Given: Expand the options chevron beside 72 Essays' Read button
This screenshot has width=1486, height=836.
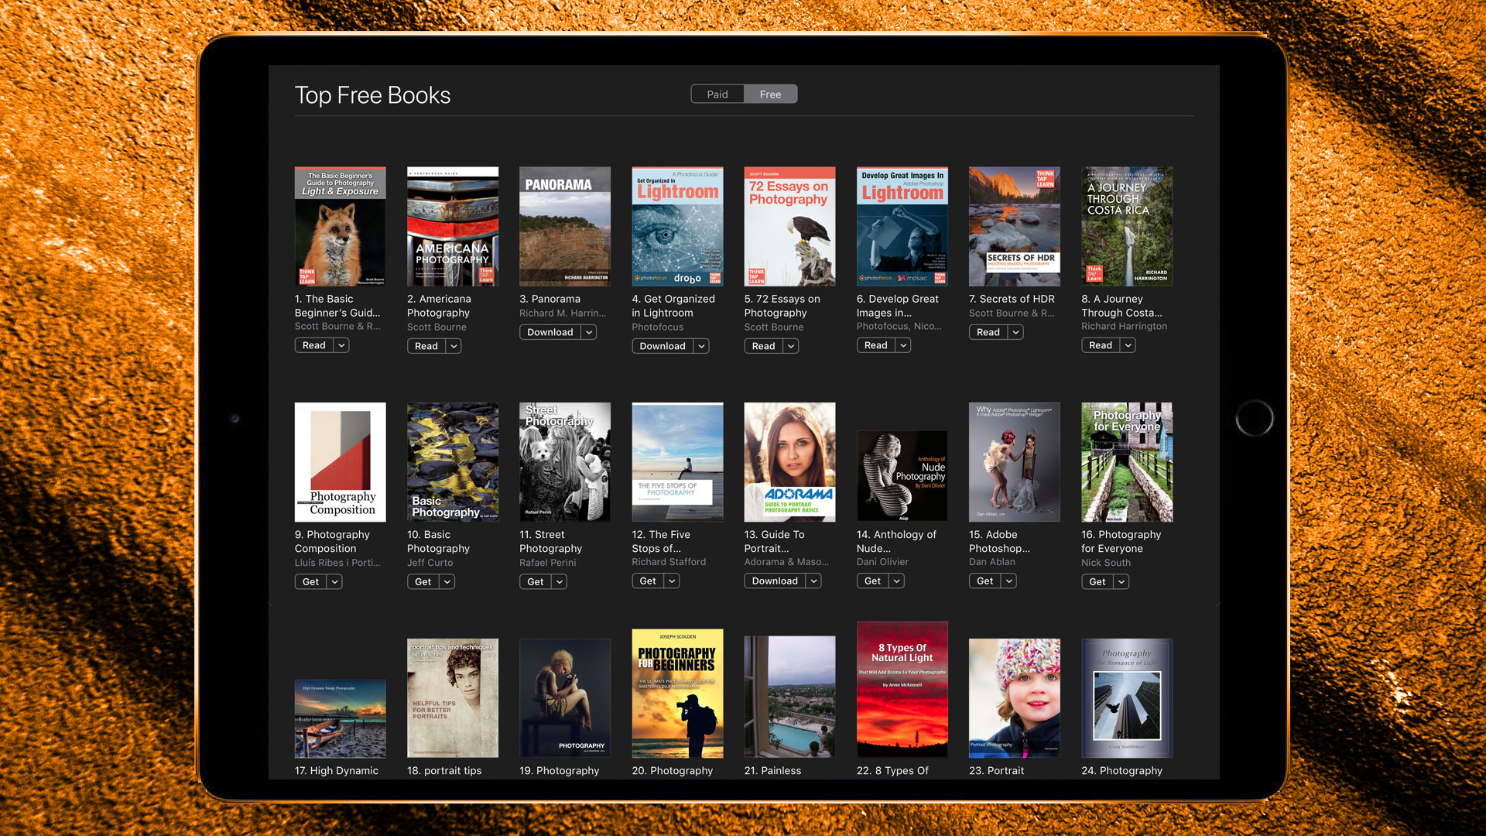Looking at the screenshot, I should pos(790,346).
